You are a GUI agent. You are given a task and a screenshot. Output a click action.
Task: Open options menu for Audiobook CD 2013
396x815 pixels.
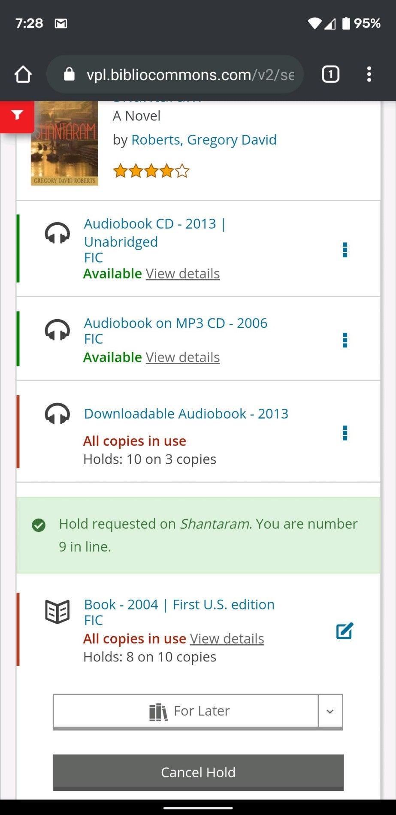345,250
